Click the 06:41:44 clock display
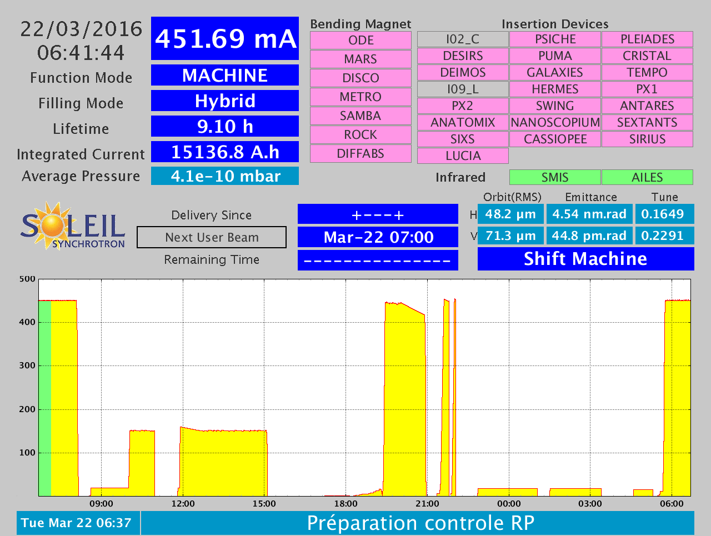This screenshot has height=536, width=711. (81, 53)
